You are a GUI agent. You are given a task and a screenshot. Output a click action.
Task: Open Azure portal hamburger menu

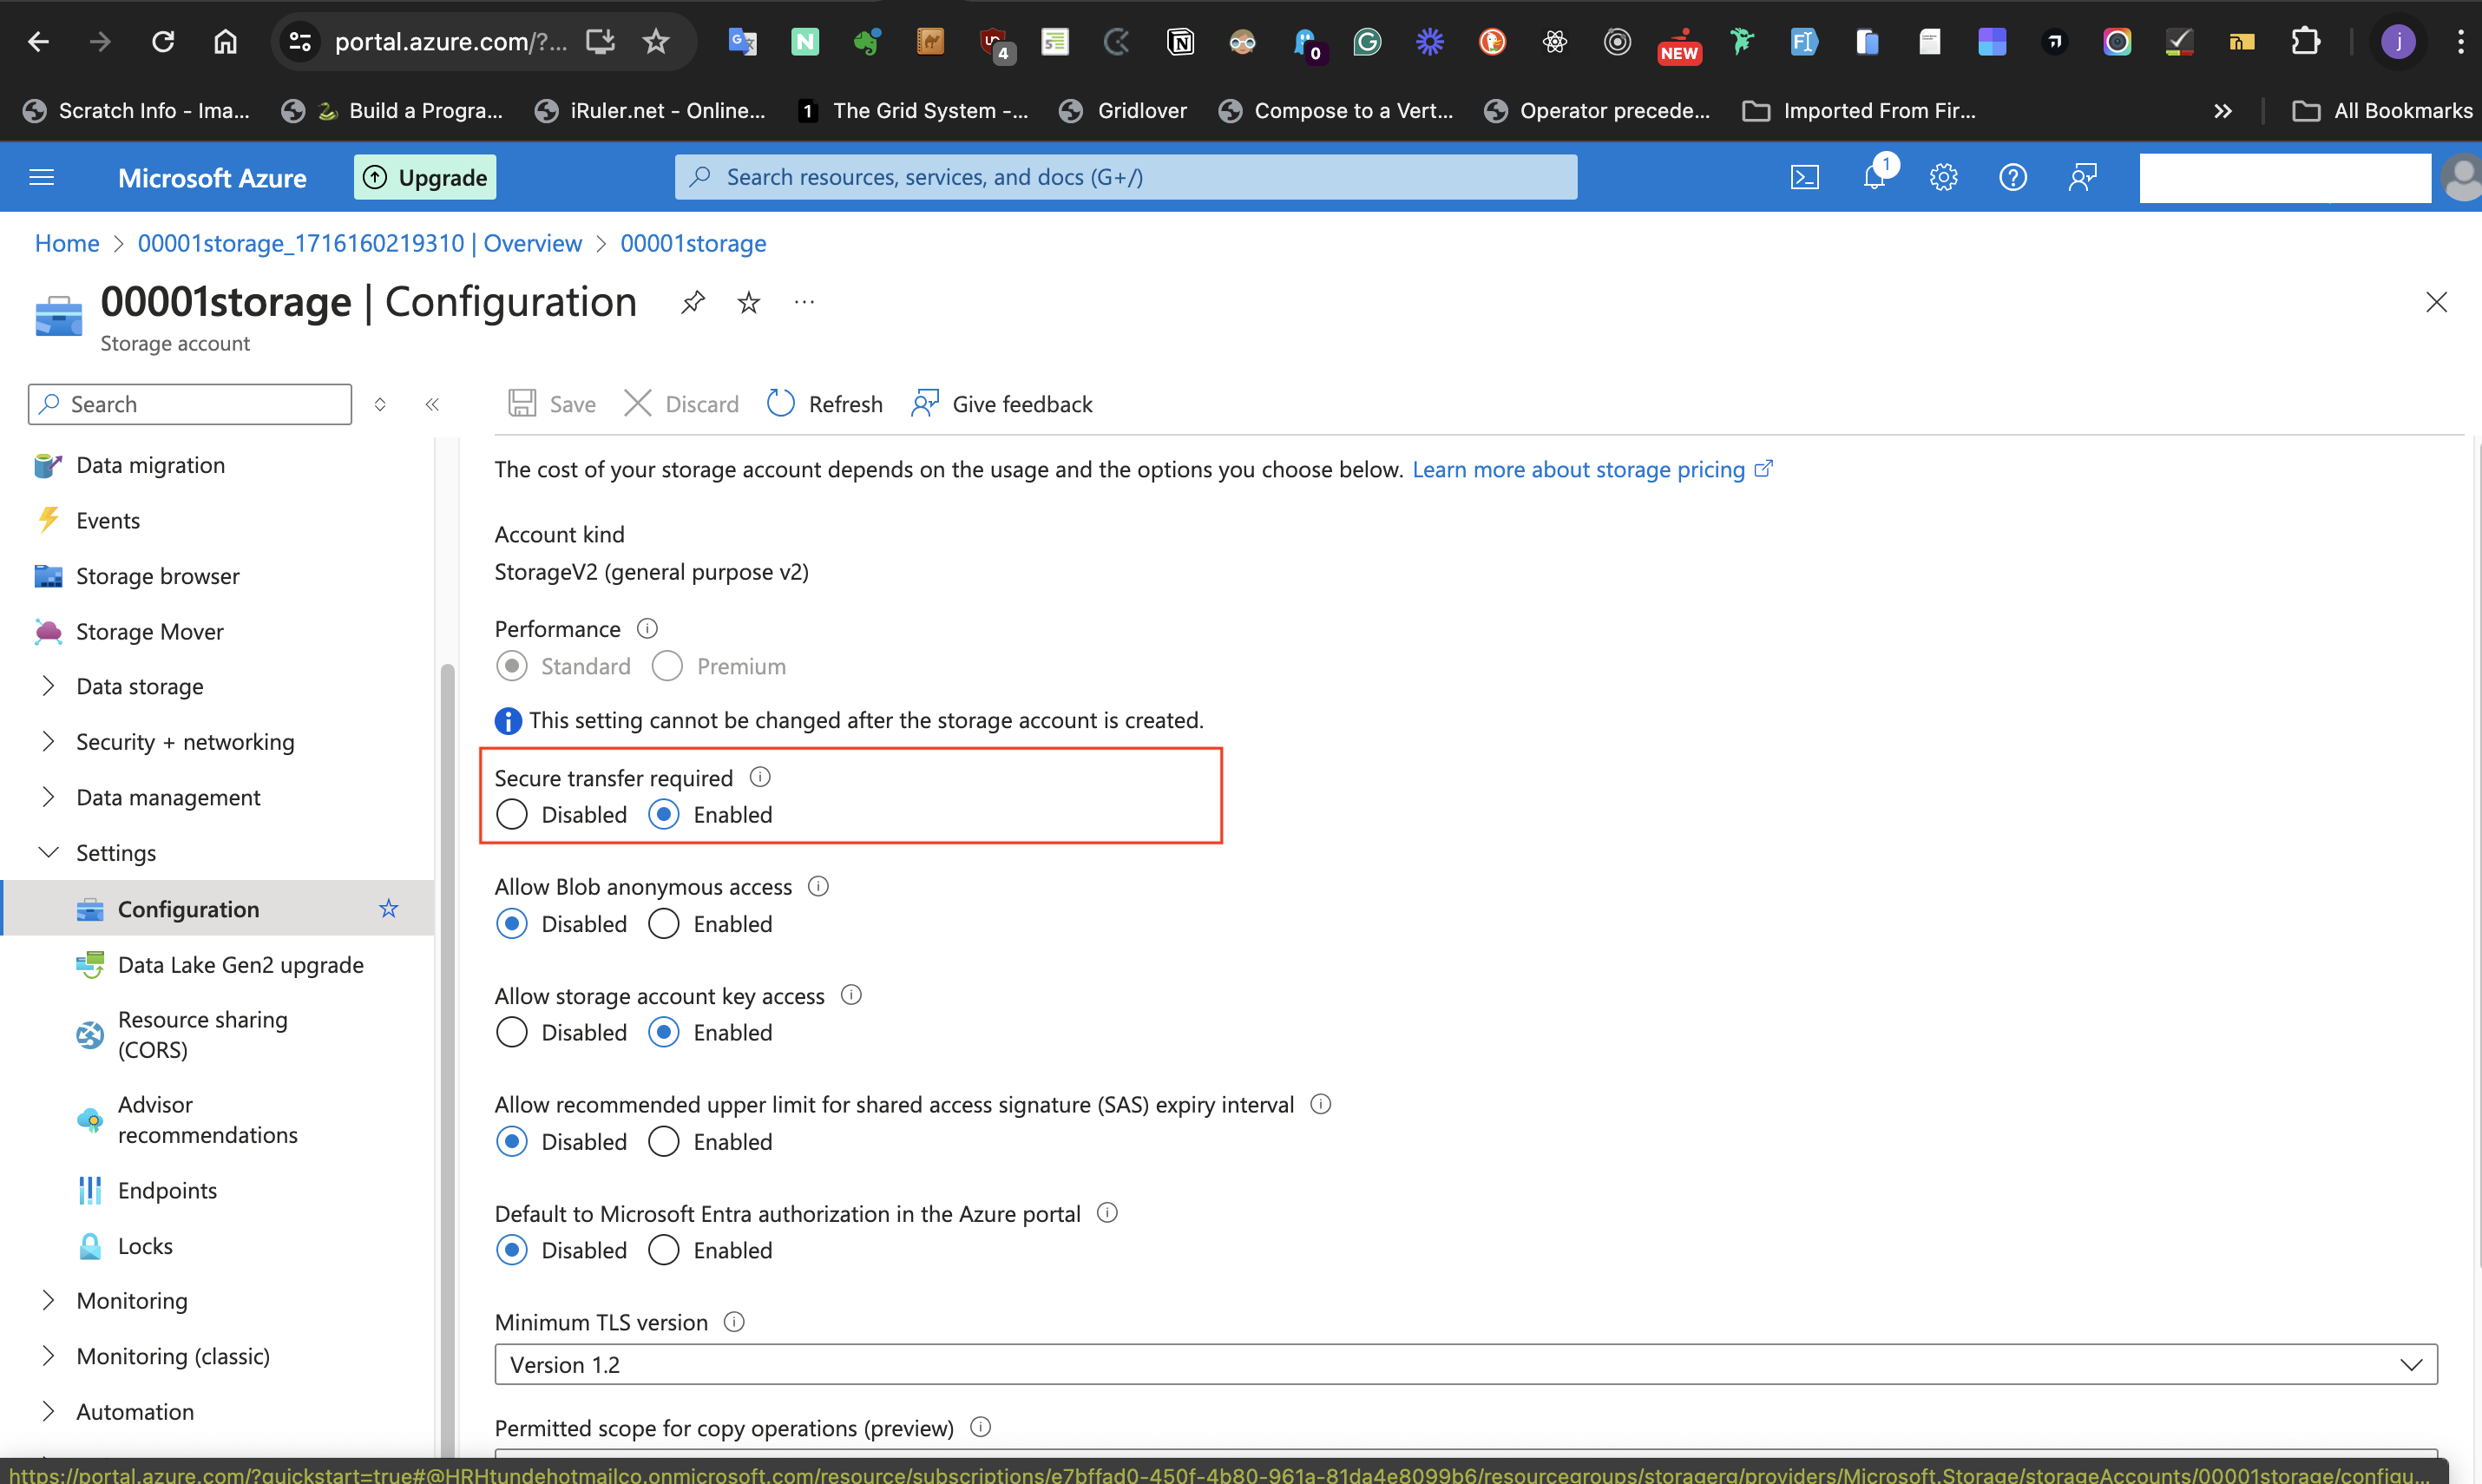[42, 177]
